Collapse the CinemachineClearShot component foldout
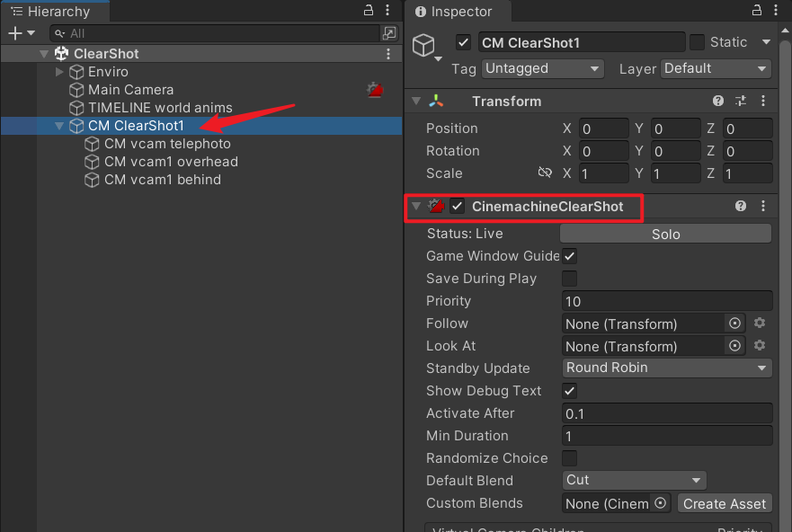The height and width of the screenshot is (532, 792). coord(416,206)
